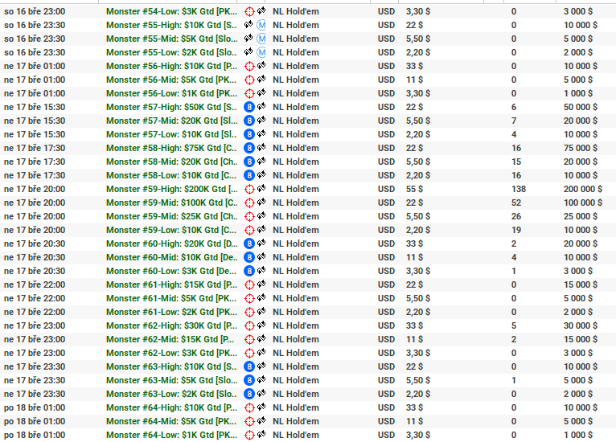Click the checkered flags icon in Monster #61-Mid row

tap(261, 297)
